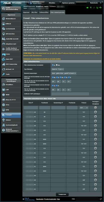
Task: Toggle the Zo checkbox
Action: tap(57, 86)
